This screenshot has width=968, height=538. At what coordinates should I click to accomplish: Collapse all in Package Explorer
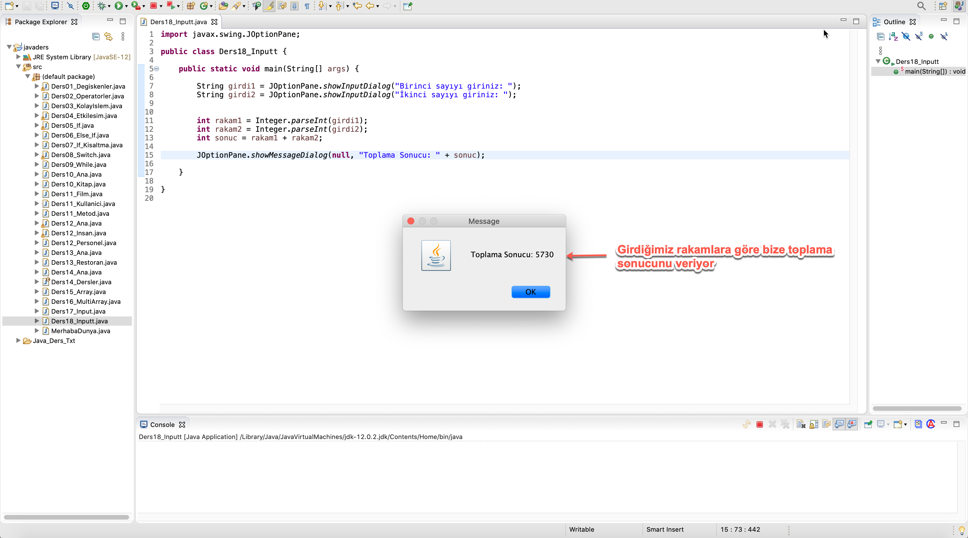coord(96,36)
